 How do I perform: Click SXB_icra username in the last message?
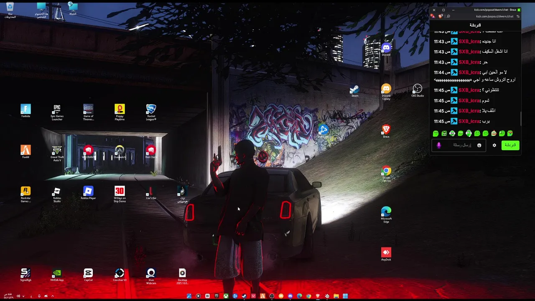[469, 121]
